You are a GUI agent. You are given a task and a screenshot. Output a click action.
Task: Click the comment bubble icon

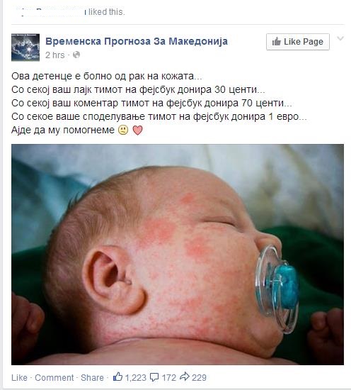tap(154, 377)
